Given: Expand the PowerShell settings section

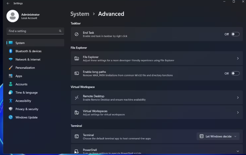Looking at the screenshot, I should tap(238, 151).
